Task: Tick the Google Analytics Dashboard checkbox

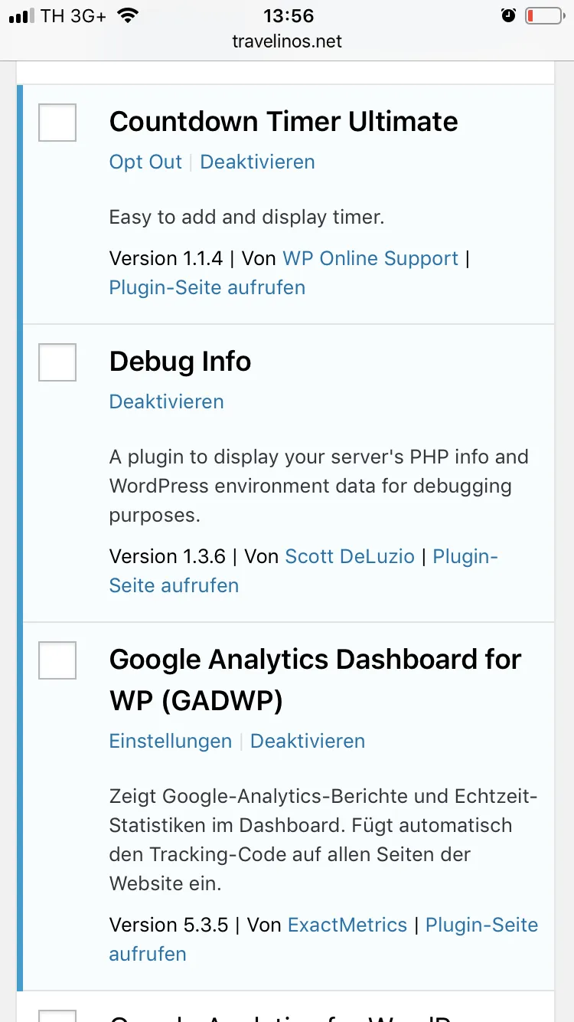Action: click(x=57, y=660)
